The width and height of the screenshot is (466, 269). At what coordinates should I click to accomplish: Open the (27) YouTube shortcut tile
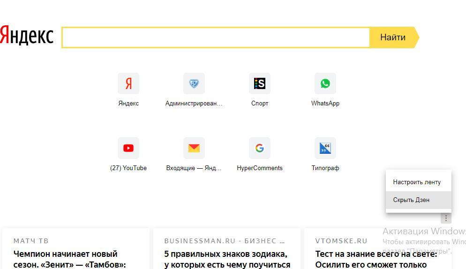(x=128, y=148)
